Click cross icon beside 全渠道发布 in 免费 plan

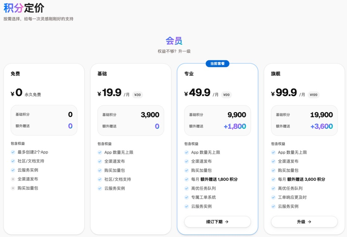click(x=13, y=179)
